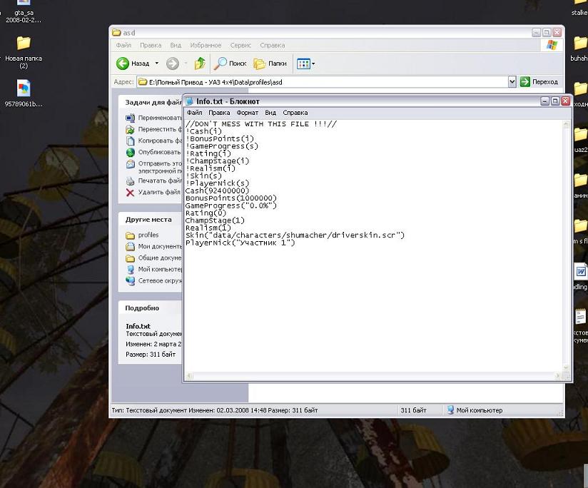Open Notepad's Правка menu
Screen dimensions: 588x488
(219, 113)
